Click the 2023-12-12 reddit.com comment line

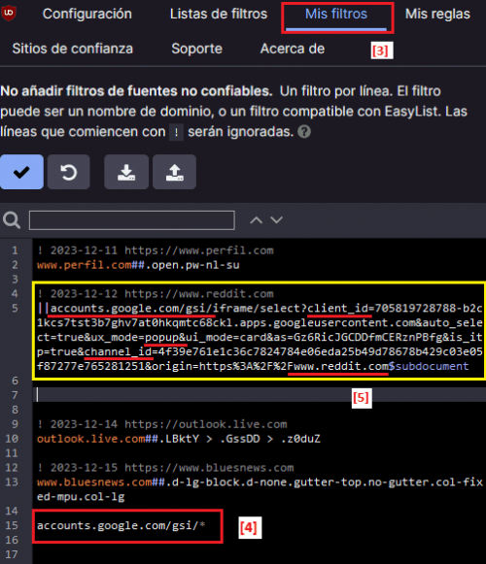coord(156,294)
